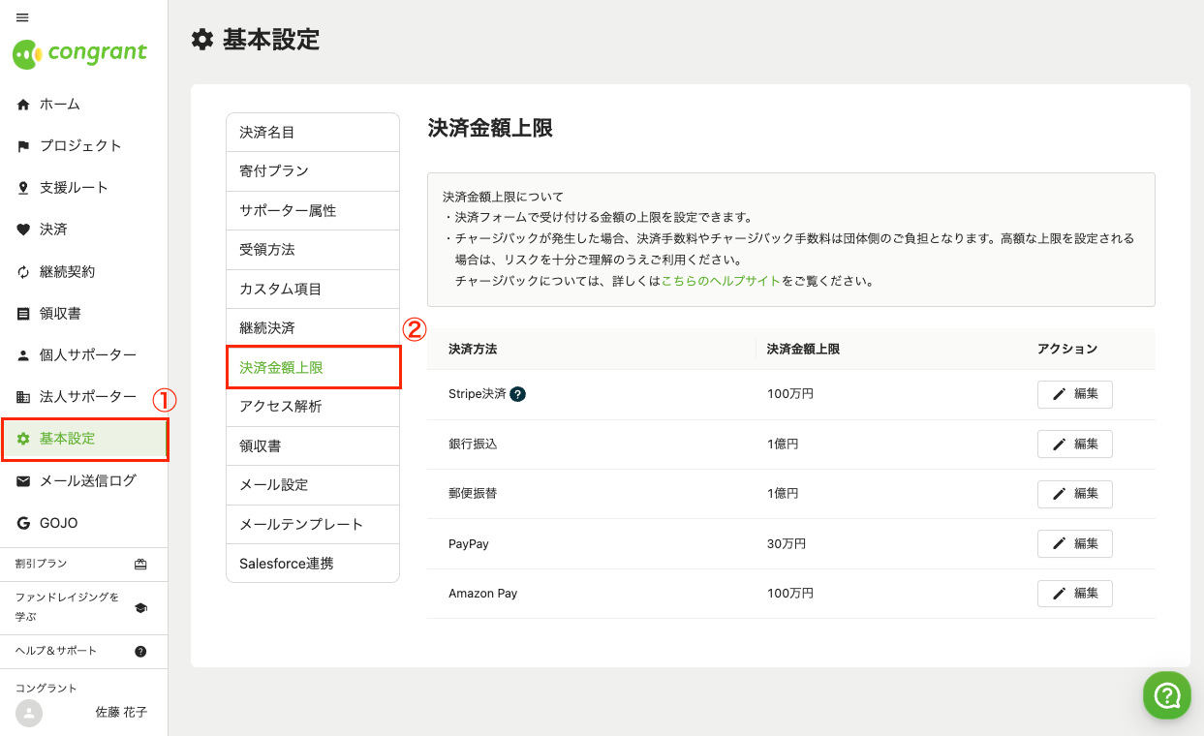Click the ヘルプ&サポート question mark icon

coord(140,652)
